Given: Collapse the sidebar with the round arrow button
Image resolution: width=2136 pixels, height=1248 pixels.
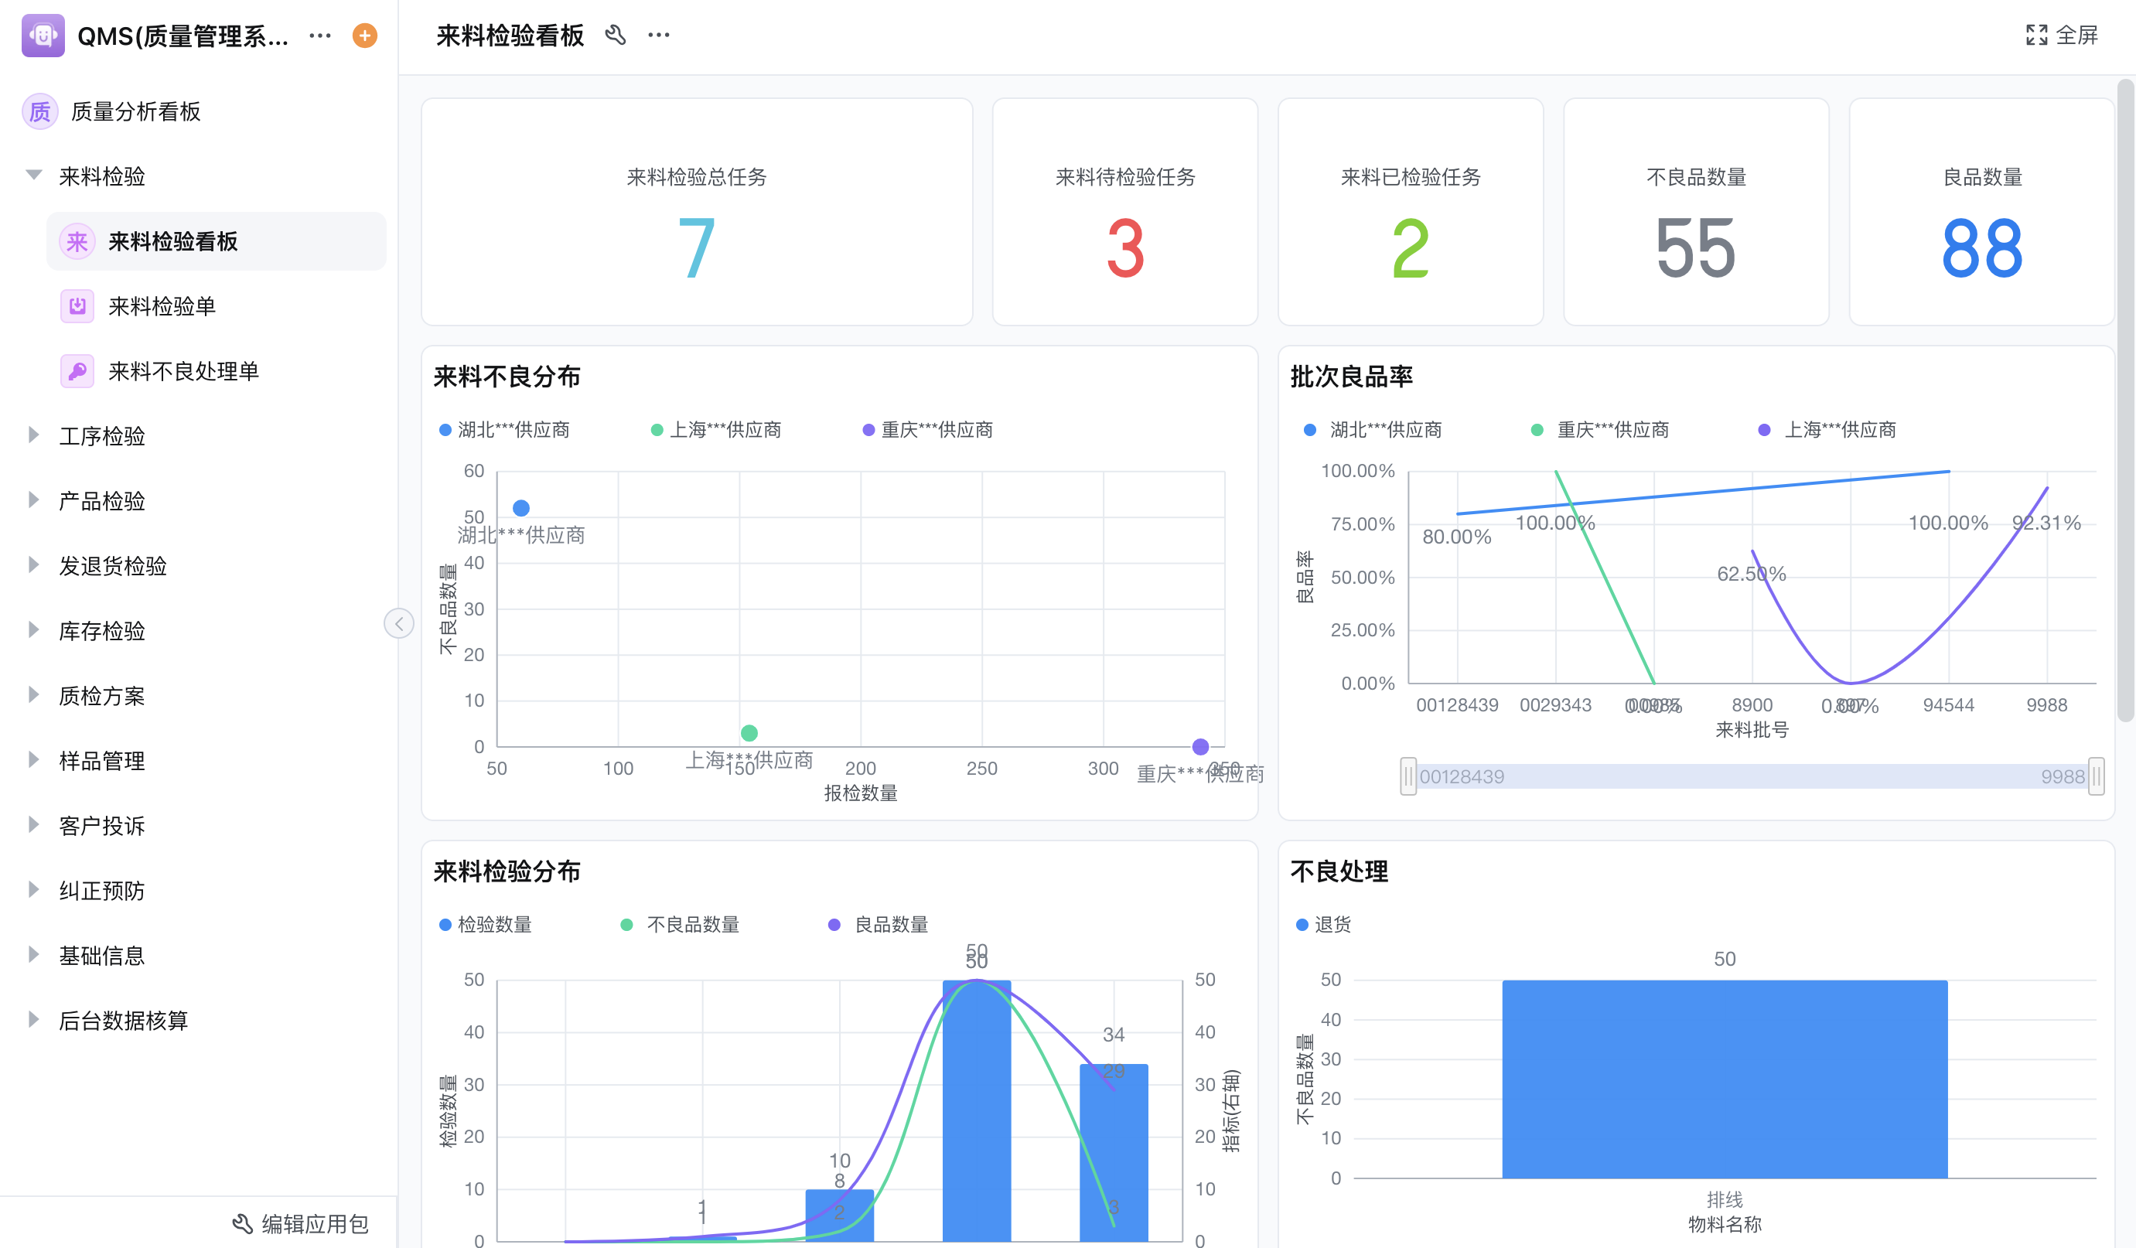Looking at the screenshot, I should [398, 623].
